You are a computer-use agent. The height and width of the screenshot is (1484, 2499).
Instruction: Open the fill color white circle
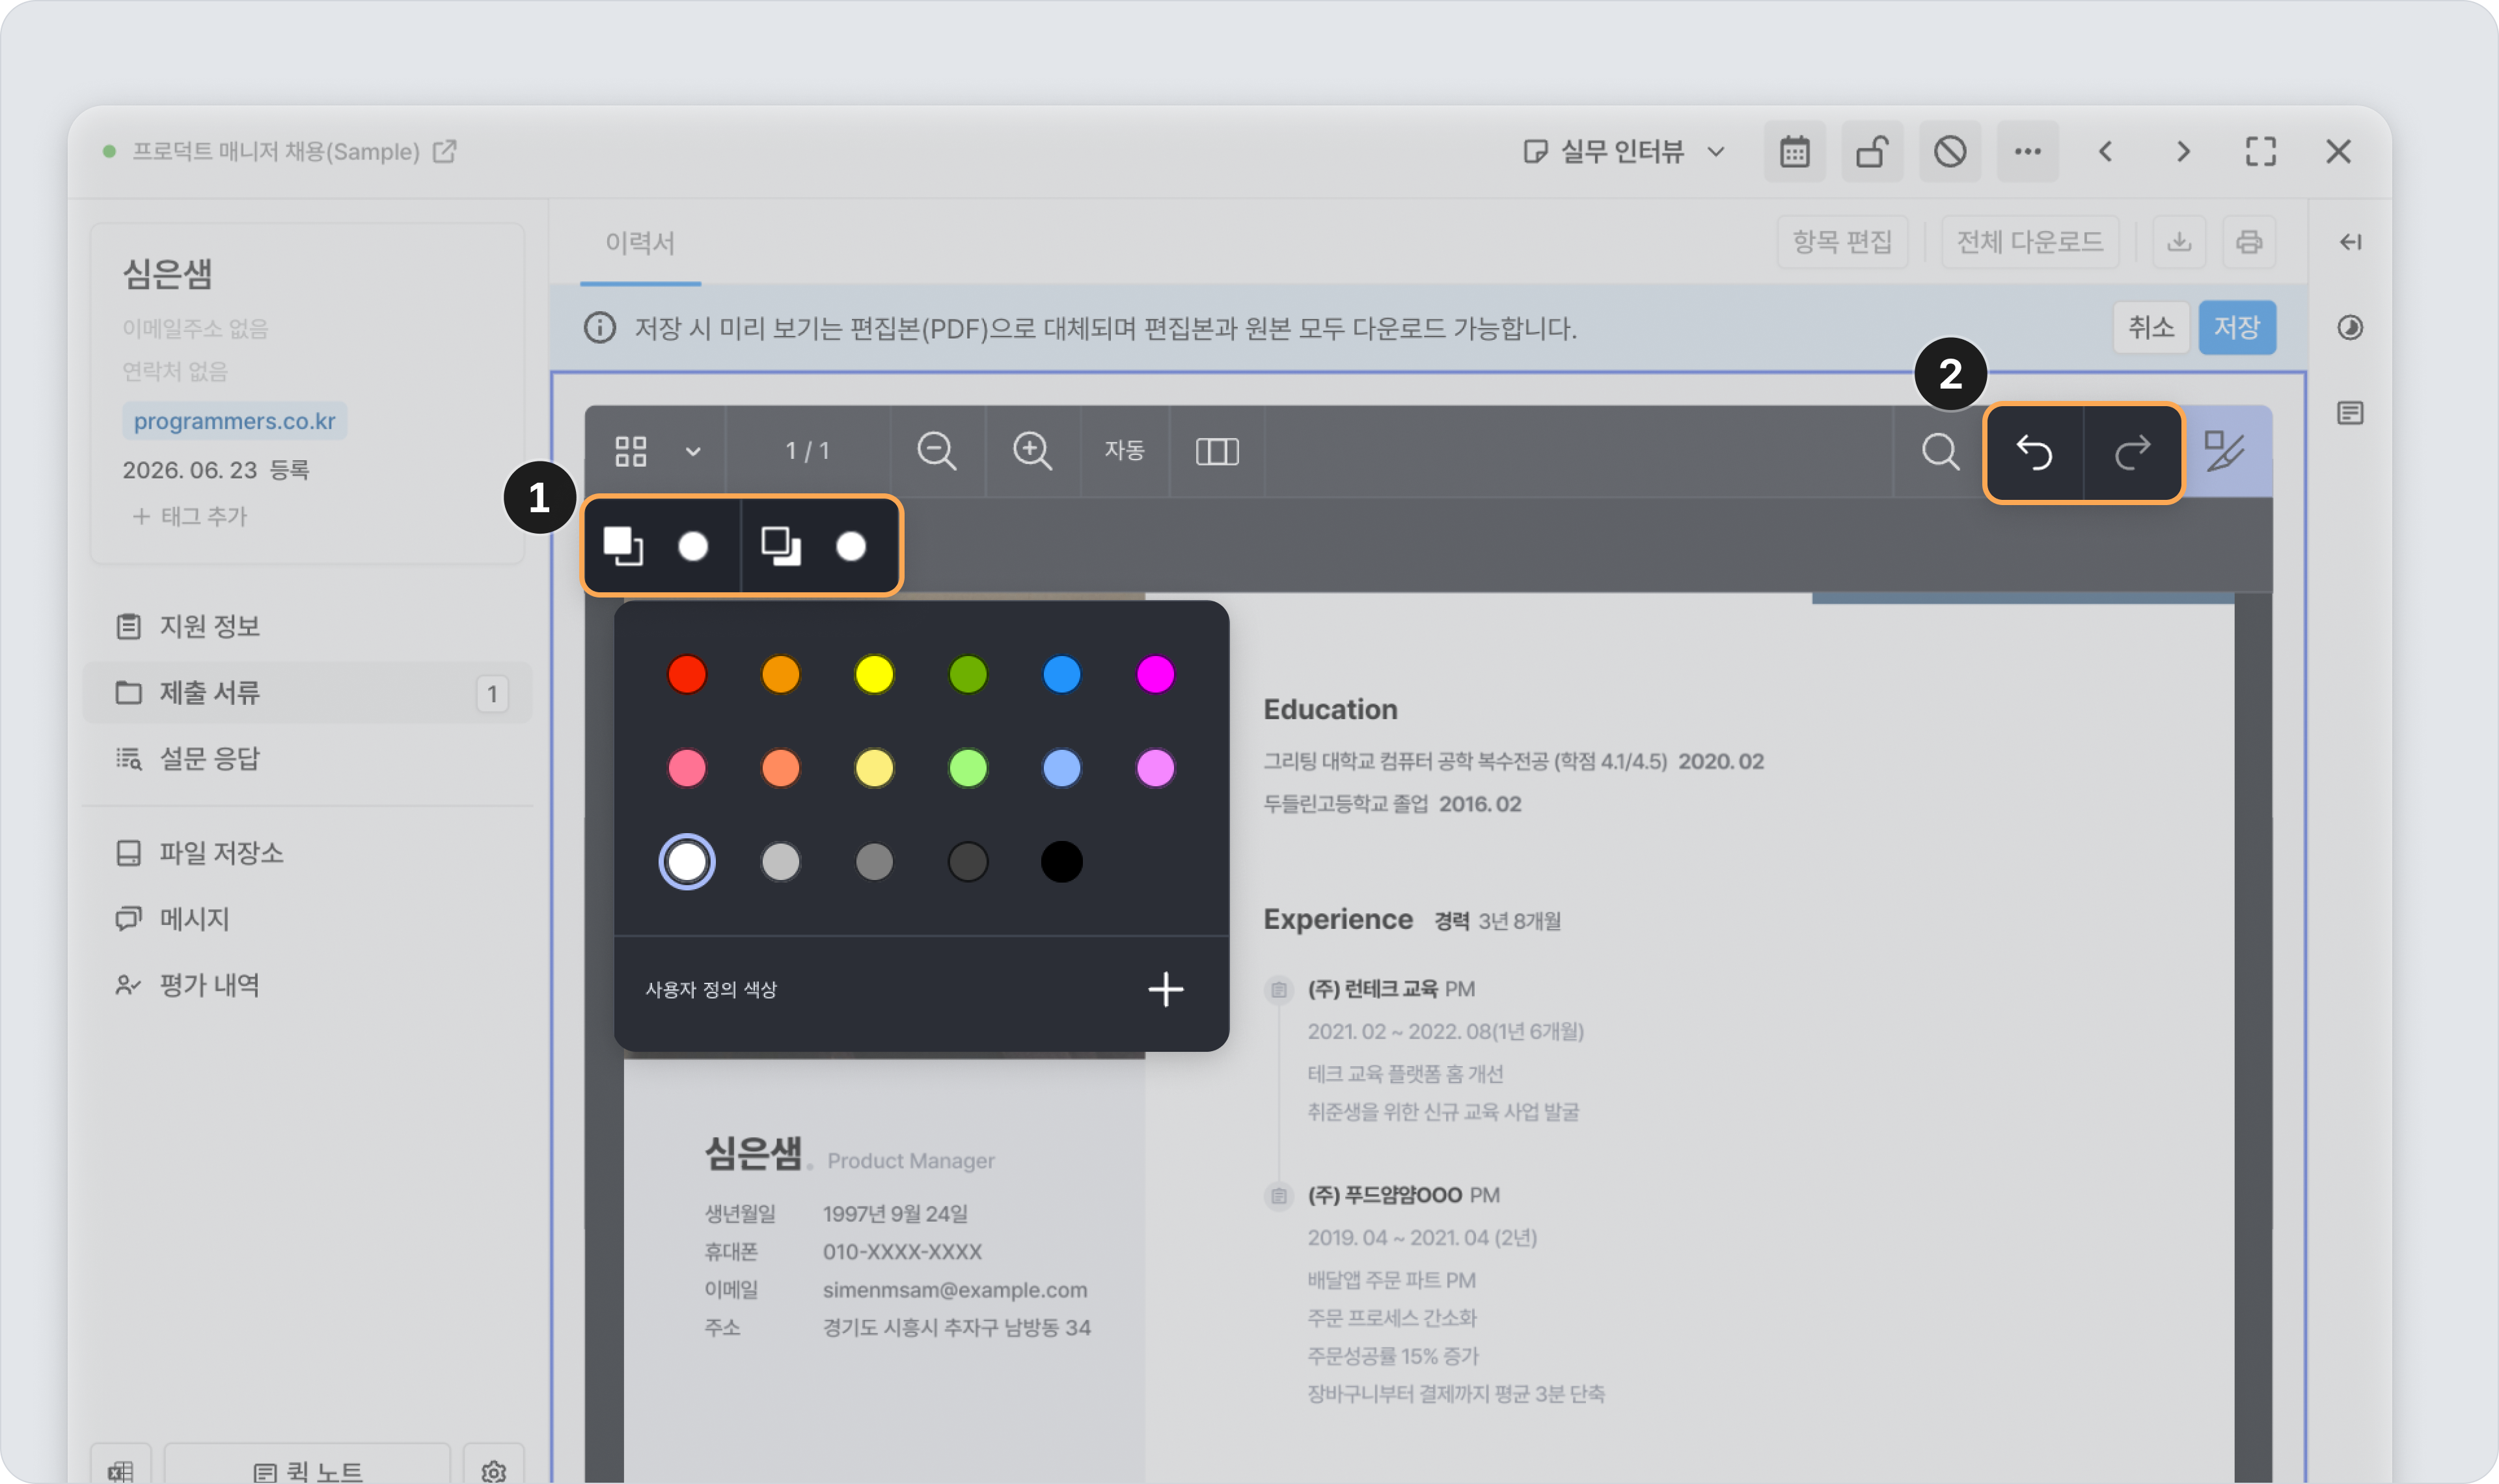pyautogui.click(x=692, y=546)
